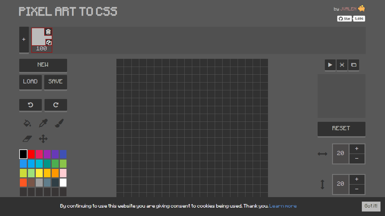Select the eraser tool

27,139
